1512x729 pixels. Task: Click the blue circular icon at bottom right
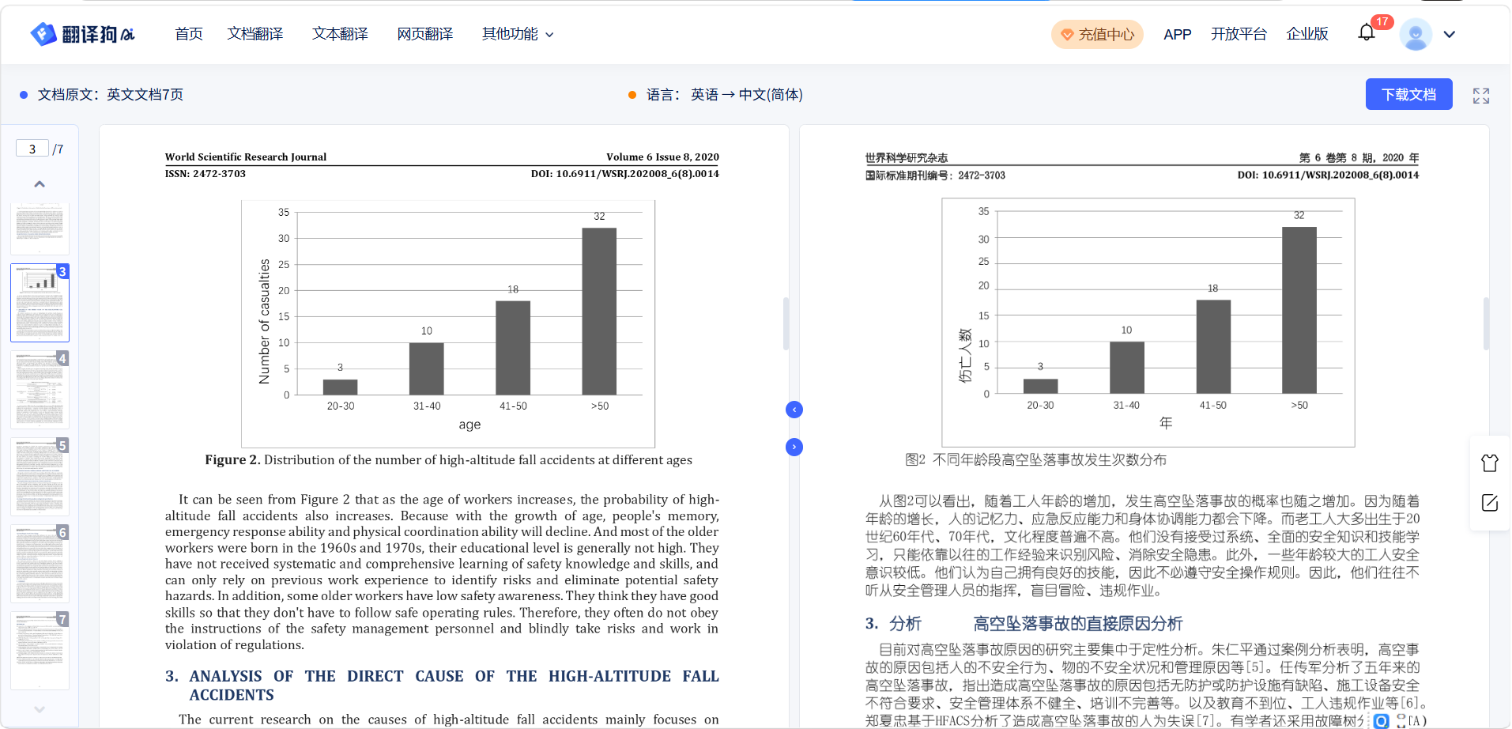(1381, 721)
